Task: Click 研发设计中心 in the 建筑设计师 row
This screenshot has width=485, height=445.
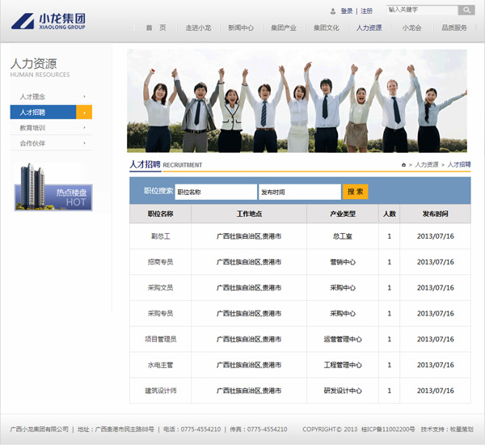Action: 343,391
